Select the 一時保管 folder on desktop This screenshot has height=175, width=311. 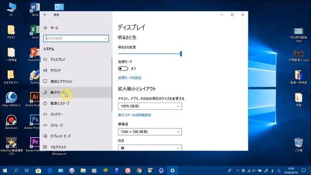[11, 54]
